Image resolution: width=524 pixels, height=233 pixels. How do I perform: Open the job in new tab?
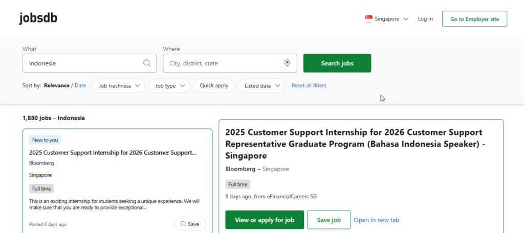376,220
